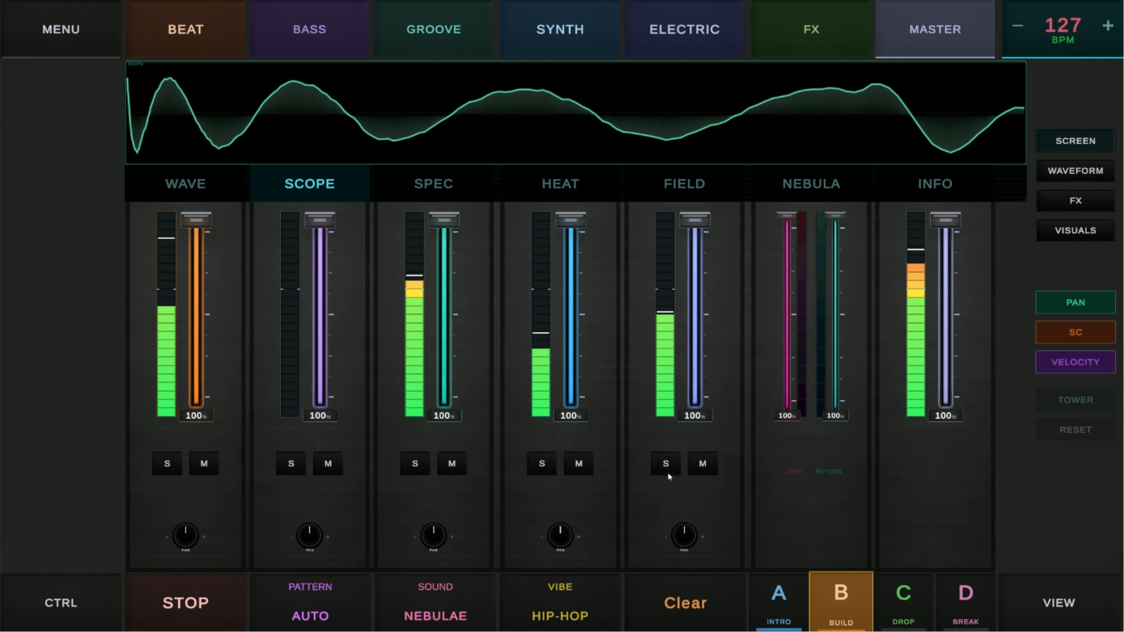1124x632 pixels.
Task: Open the SOUND NEBULAE selector
Action: [x=435, y=602]
